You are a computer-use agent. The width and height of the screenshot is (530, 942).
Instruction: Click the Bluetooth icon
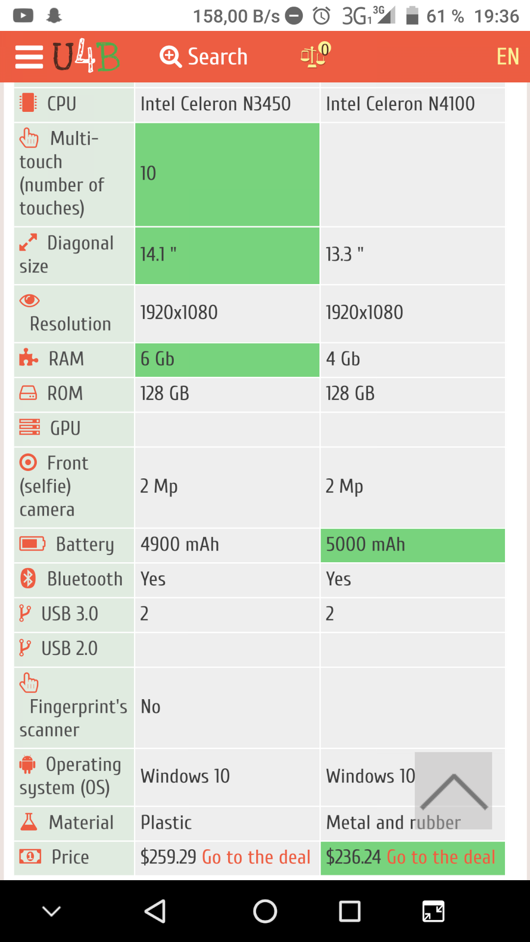tap(28, 578)
